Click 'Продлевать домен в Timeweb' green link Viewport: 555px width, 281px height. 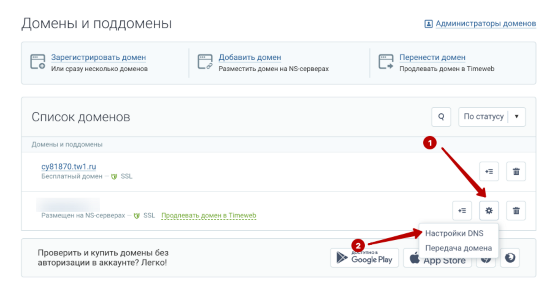pyautogui.click(x=208, y=215)
